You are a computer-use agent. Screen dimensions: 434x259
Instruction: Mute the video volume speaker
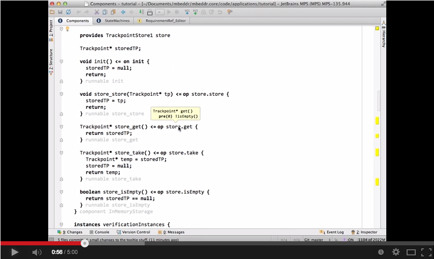37,252
